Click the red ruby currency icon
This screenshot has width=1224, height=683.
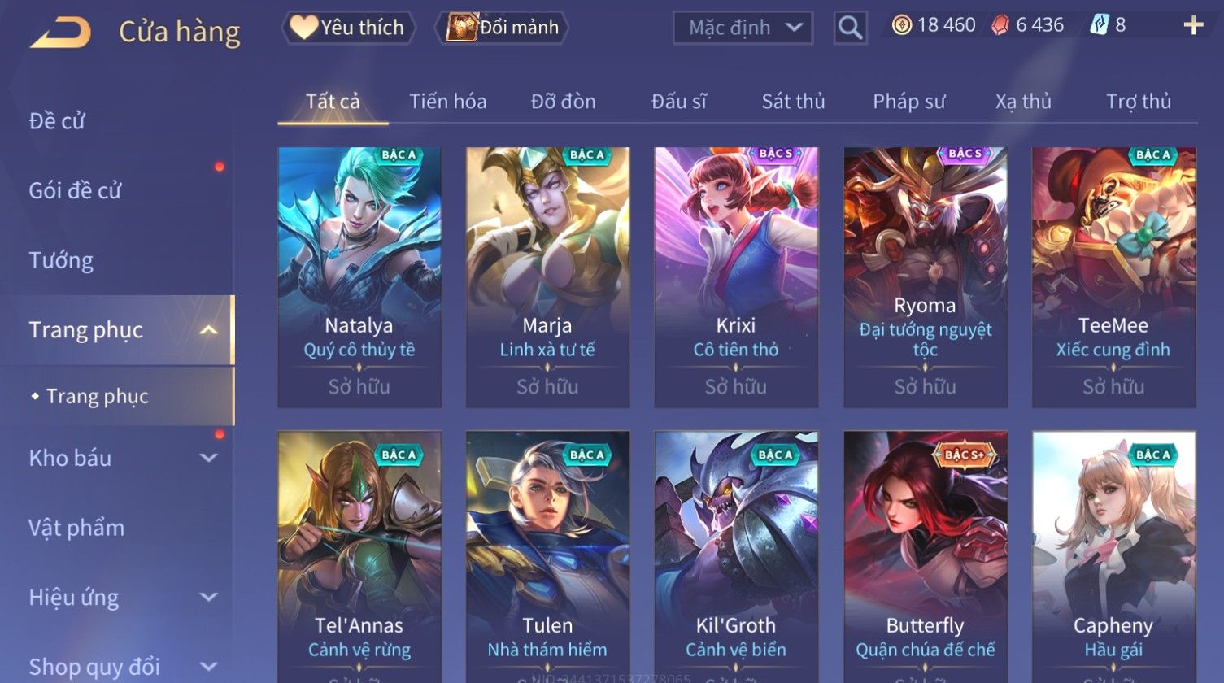click(x=1000, y=26)
